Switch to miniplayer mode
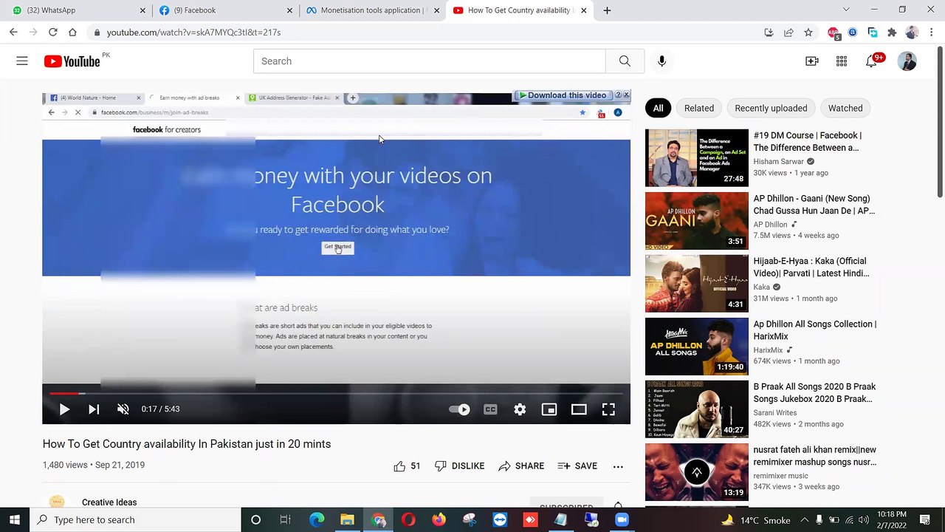This screenshot has width=945, height=532. click(549, 409)
